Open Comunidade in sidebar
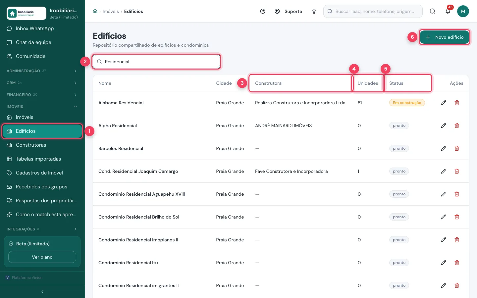This screenshot has width=477, height=298. pyautogui.click(x=42, y=56)
